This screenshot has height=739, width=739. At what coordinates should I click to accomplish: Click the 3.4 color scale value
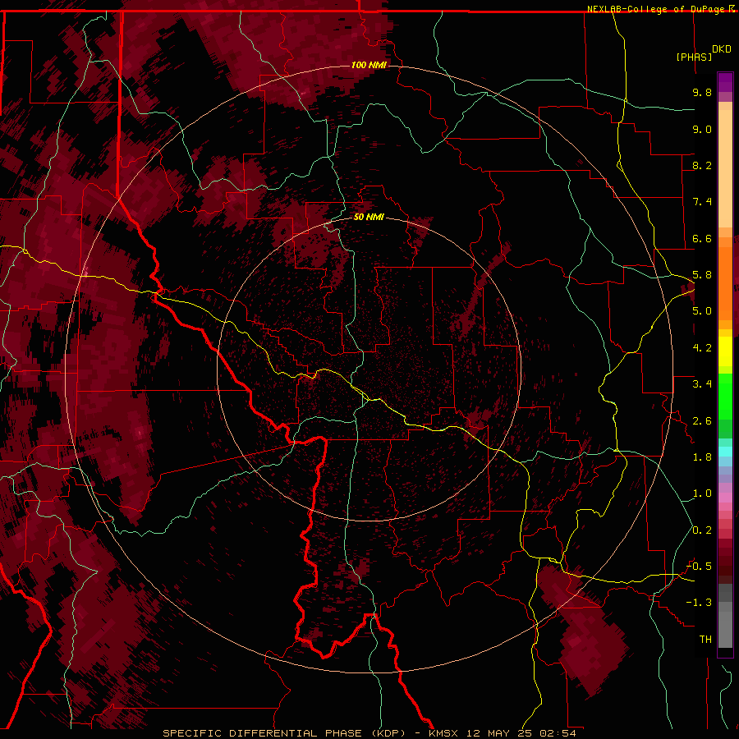(x=702, y=384)
